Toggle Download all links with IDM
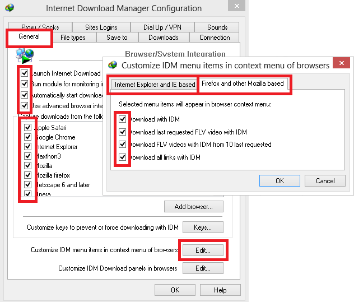354x302 pixels. click(x=122, y=157)
